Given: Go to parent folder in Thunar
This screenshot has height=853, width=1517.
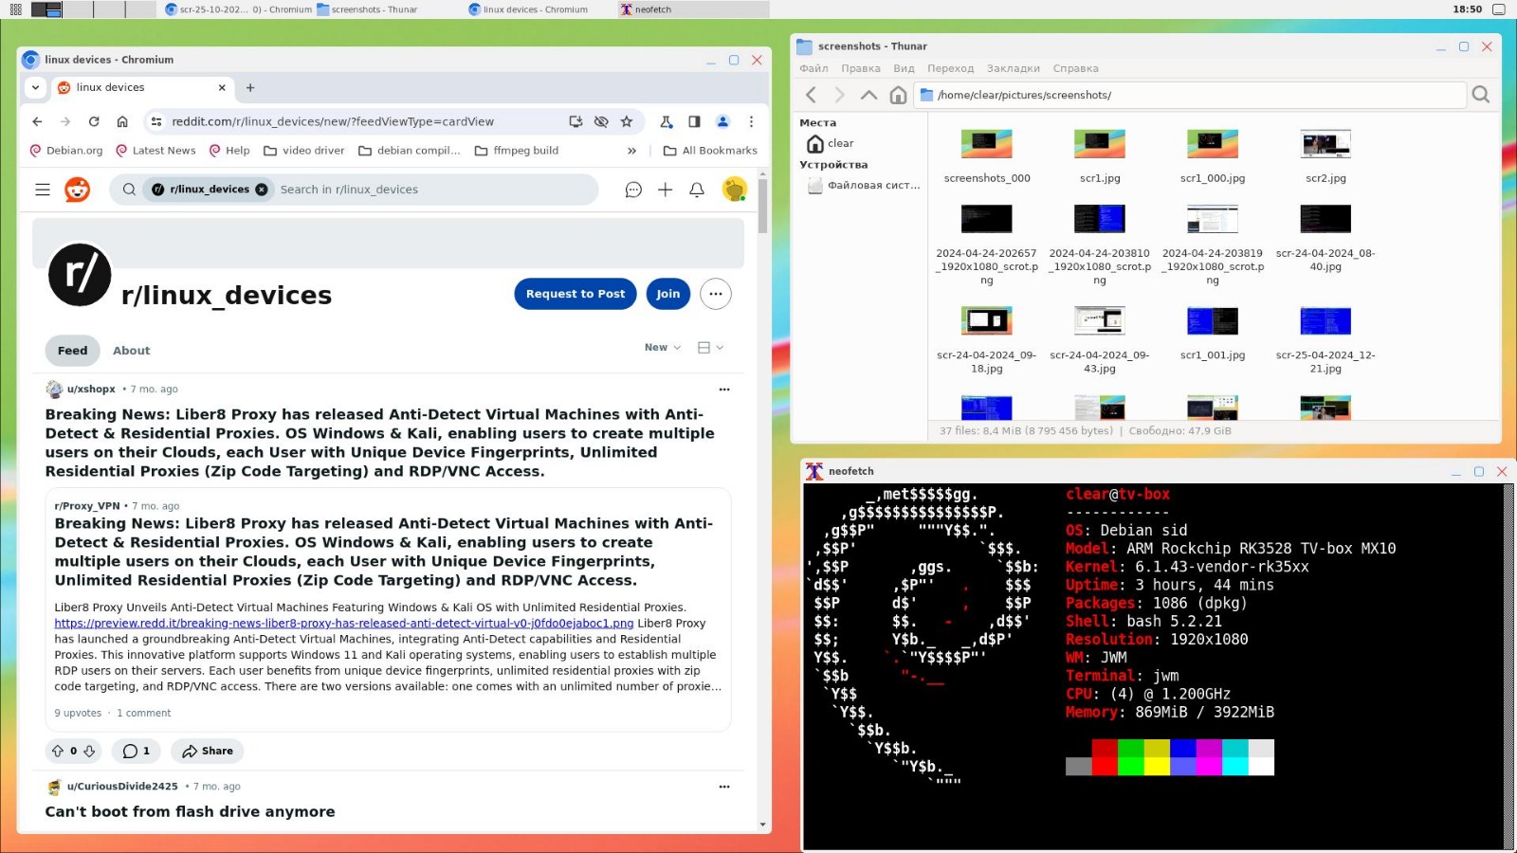Looking at the screenshot, I should 868,95.
